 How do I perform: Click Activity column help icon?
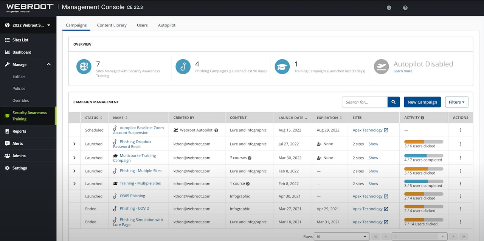click(x=422, y=118)
